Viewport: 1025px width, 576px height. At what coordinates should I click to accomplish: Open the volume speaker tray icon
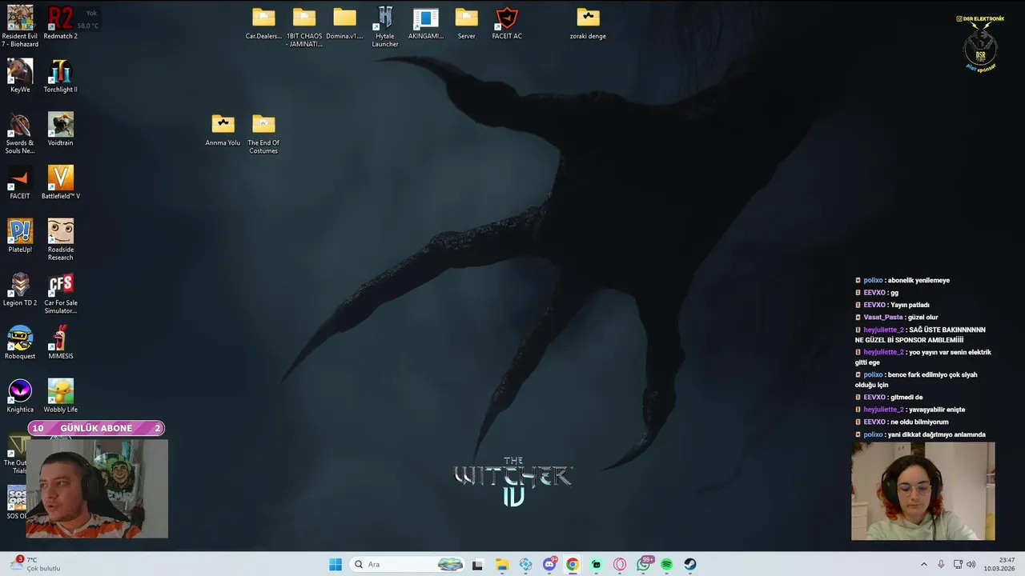pos(971,564)
